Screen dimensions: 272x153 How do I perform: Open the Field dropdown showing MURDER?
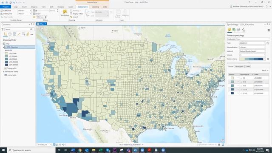click(252, 43)
